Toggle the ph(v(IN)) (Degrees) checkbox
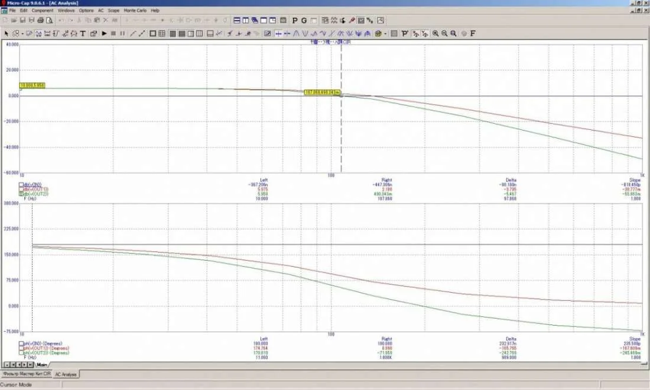Screen dimensions: 650x390 (21, 343)
